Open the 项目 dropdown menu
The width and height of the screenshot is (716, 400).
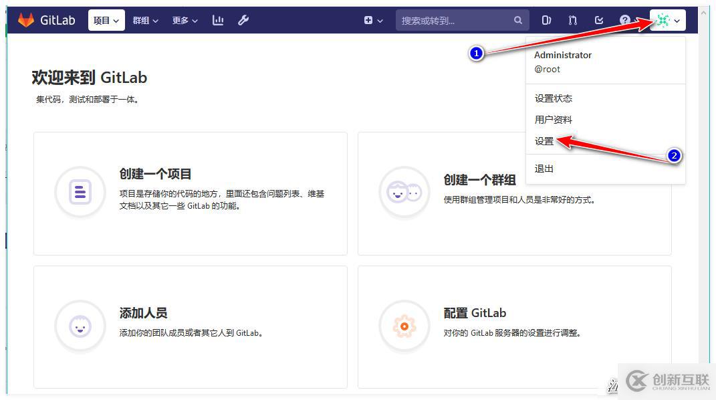[x=106, y=21]
